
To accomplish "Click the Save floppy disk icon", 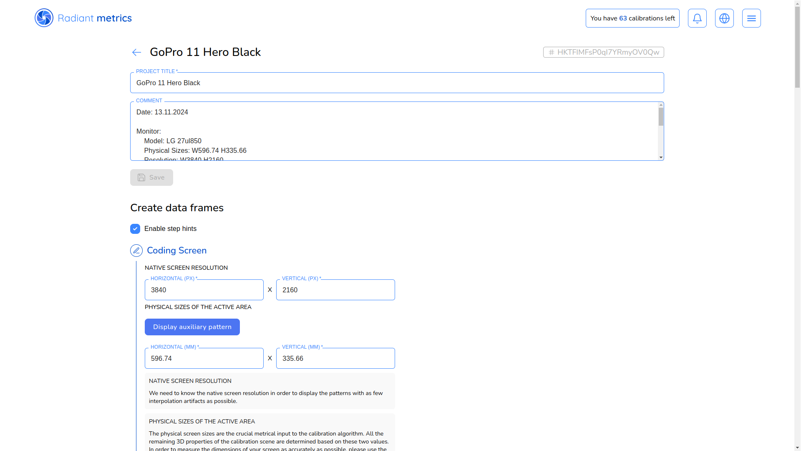I will click(x=141, y=177).
